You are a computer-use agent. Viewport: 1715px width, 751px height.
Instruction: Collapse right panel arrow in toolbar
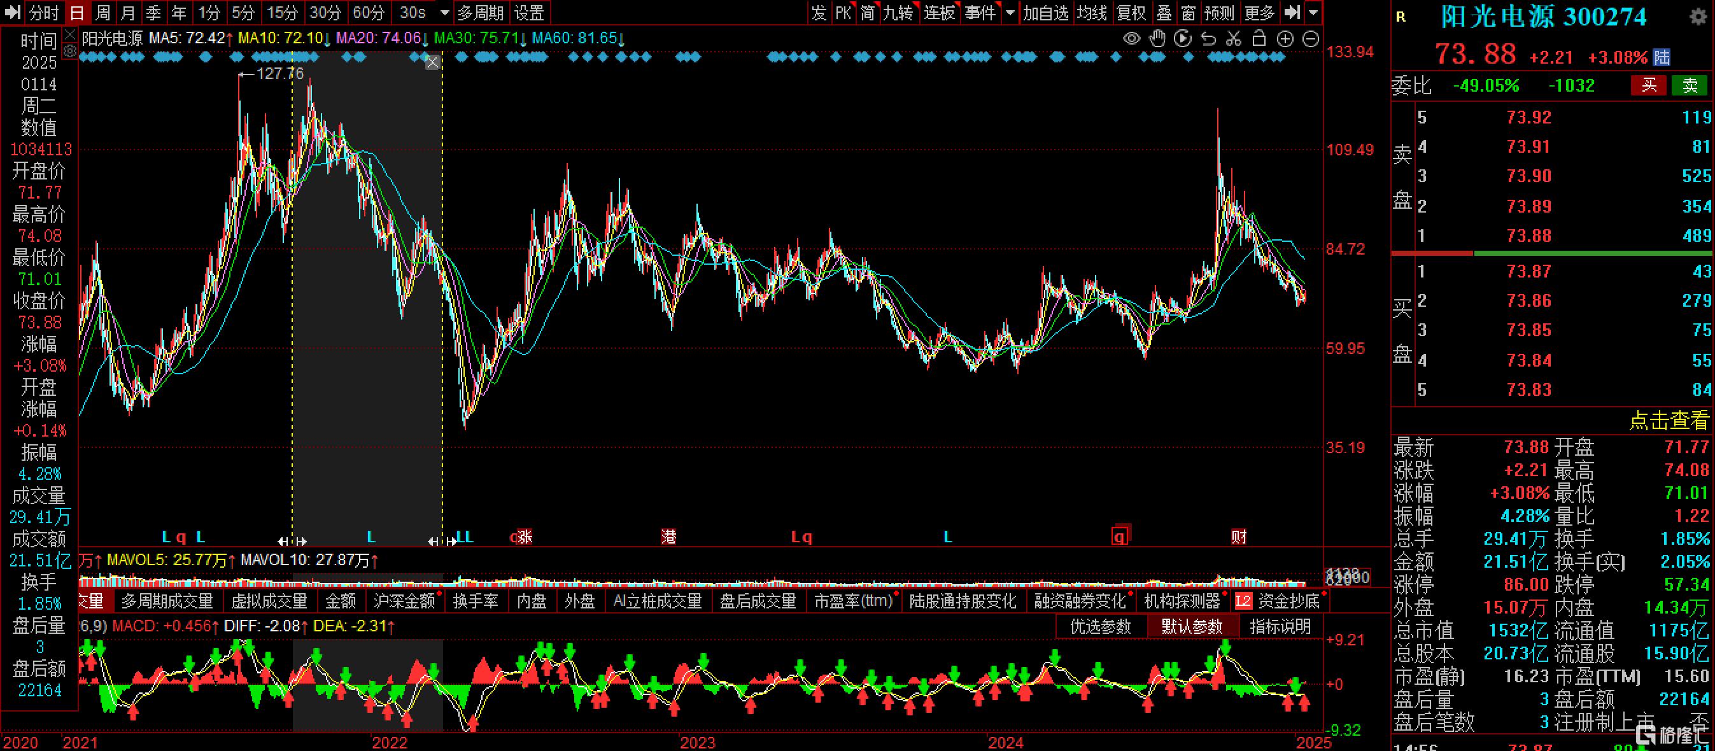[x=1292, y=12]
